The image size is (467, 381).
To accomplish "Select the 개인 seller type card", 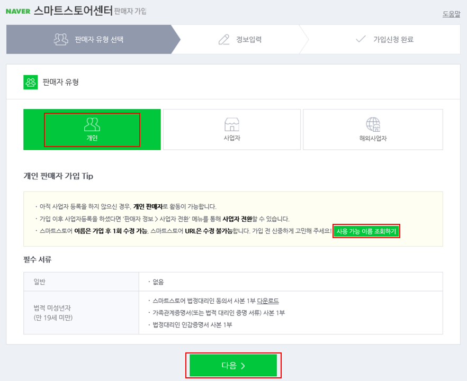I will pyautogui.click(x=92, y=130).
